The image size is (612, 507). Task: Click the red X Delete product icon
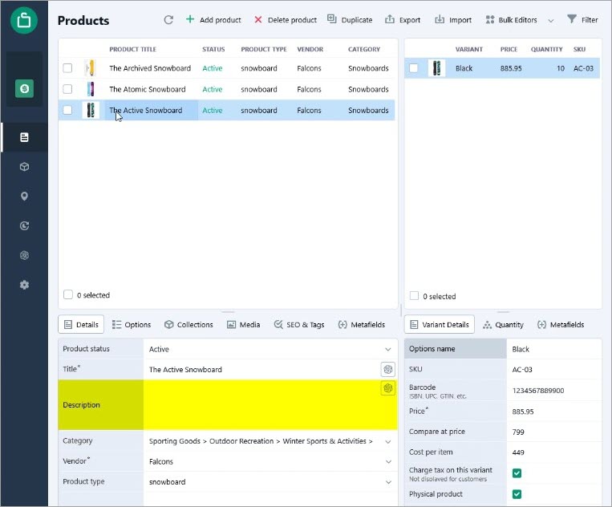coord(258,19)
